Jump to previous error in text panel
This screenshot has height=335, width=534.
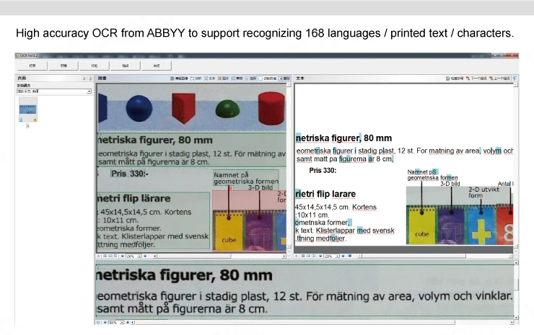tap(499, 79)
